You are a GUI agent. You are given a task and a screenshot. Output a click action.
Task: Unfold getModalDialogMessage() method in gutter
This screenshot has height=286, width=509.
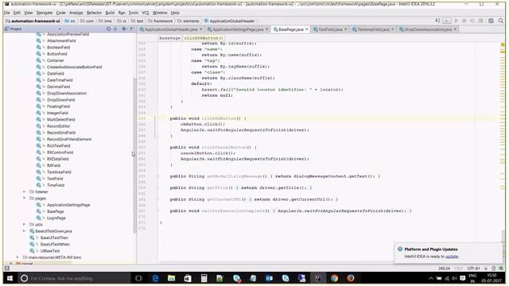coord(157,176)
